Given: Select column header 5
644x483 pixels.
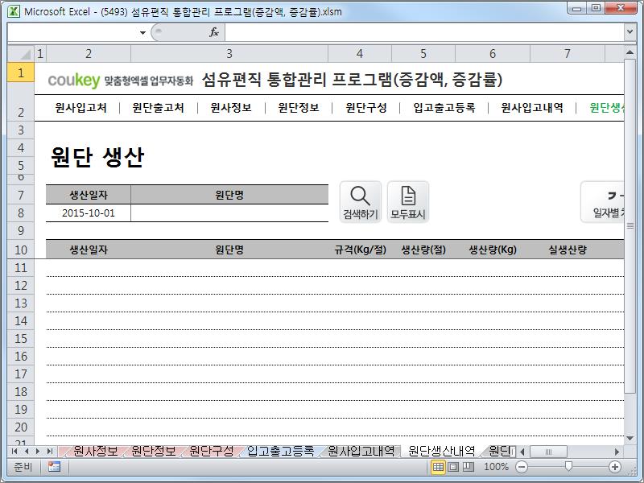Looking at the screenshot, I should pos(423,53).
